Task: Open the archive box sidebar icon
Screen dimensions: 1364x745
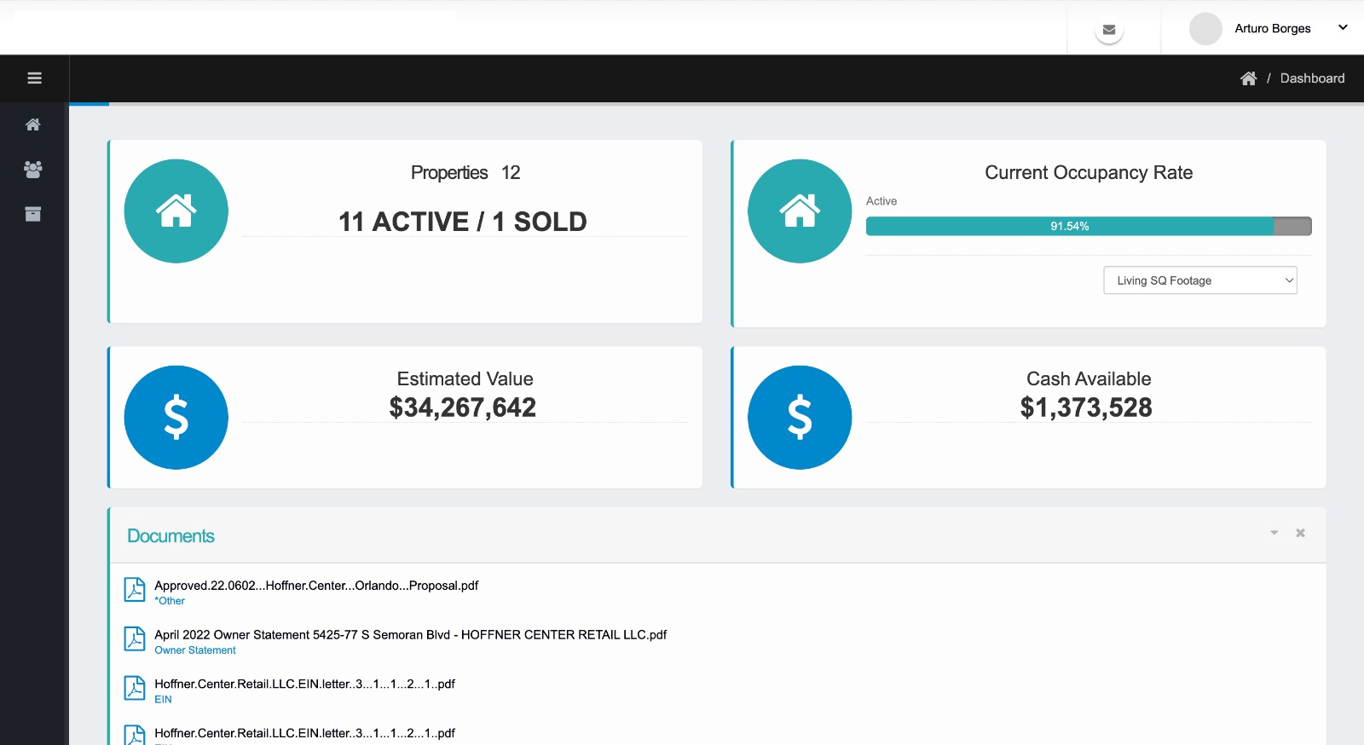Action: pyautogui.click(x=33, y=214)
